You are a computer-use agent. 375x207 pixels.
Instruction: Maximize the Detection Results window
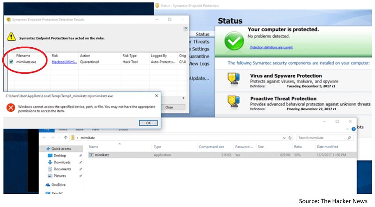click(x=170, y=19)
